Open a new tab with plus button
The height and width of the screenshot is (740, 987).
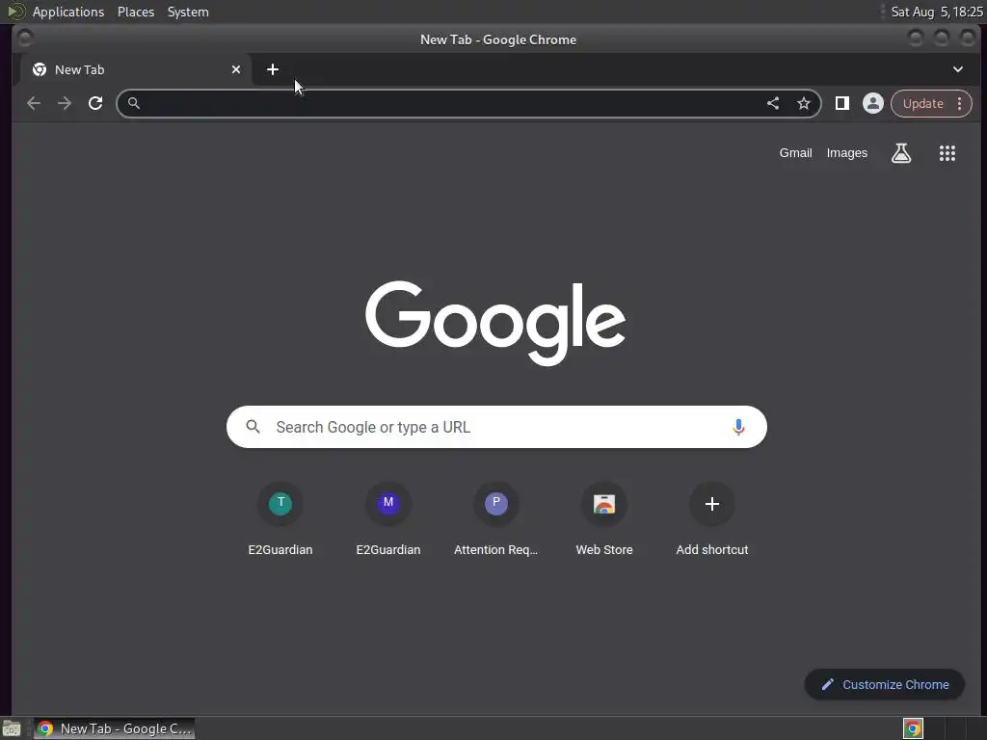(x=273, y=69)
